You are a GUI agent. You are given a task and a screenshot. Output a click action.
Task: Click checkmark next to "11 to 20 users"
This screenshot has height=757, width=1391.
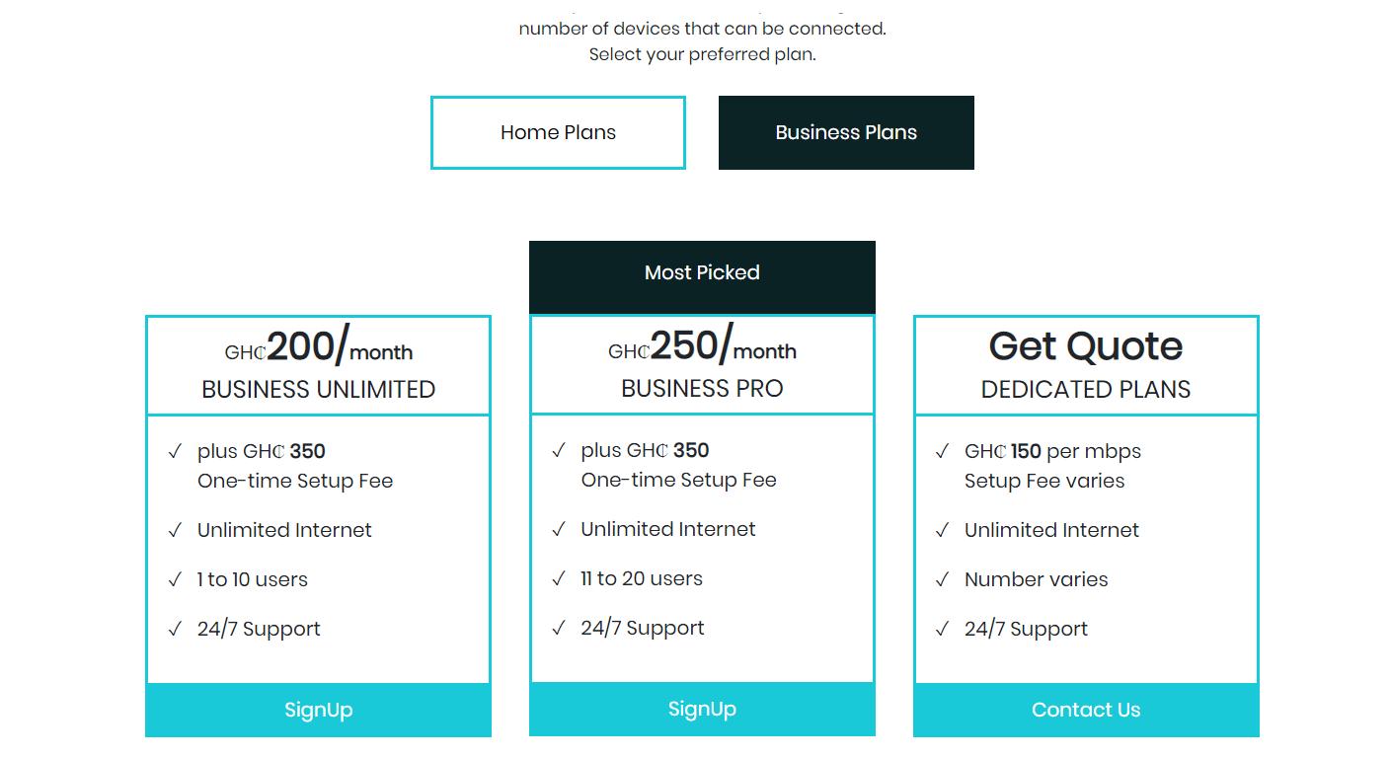pyautogui.click(x=559, y=578)
